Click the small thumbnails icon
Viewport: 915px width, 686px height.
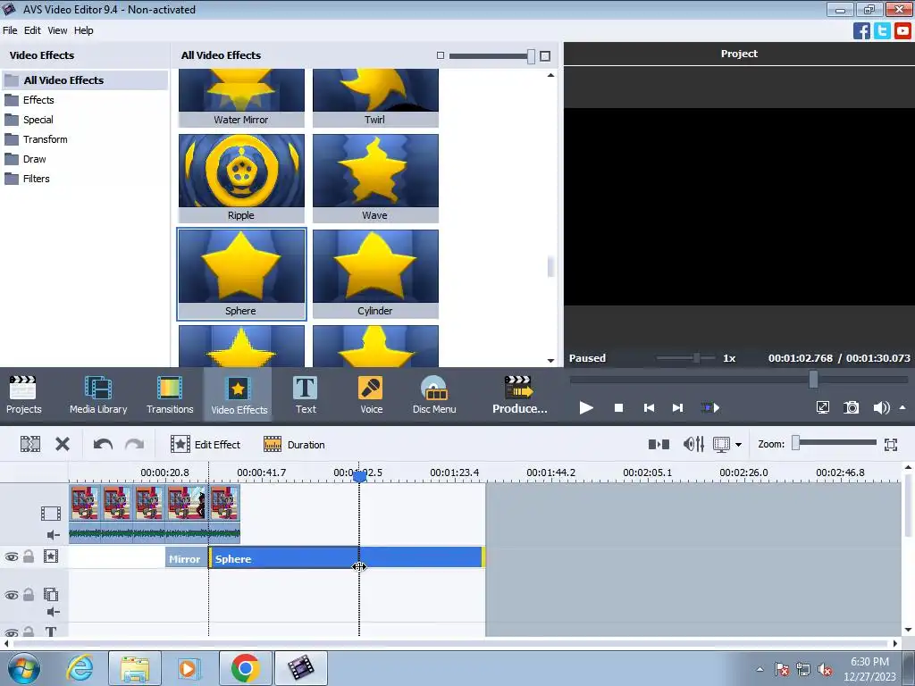(441, 55)
